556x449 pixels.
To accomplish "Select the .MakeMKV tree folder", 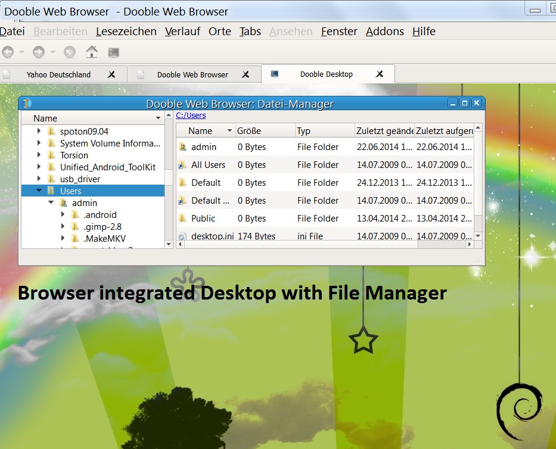I will pyautogui.click(x=105, y=239).
